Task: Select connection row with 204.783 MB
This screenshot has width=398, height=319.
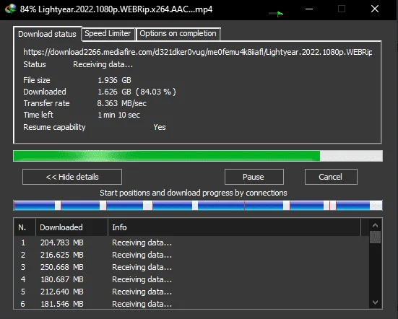Action: (191, 242)
